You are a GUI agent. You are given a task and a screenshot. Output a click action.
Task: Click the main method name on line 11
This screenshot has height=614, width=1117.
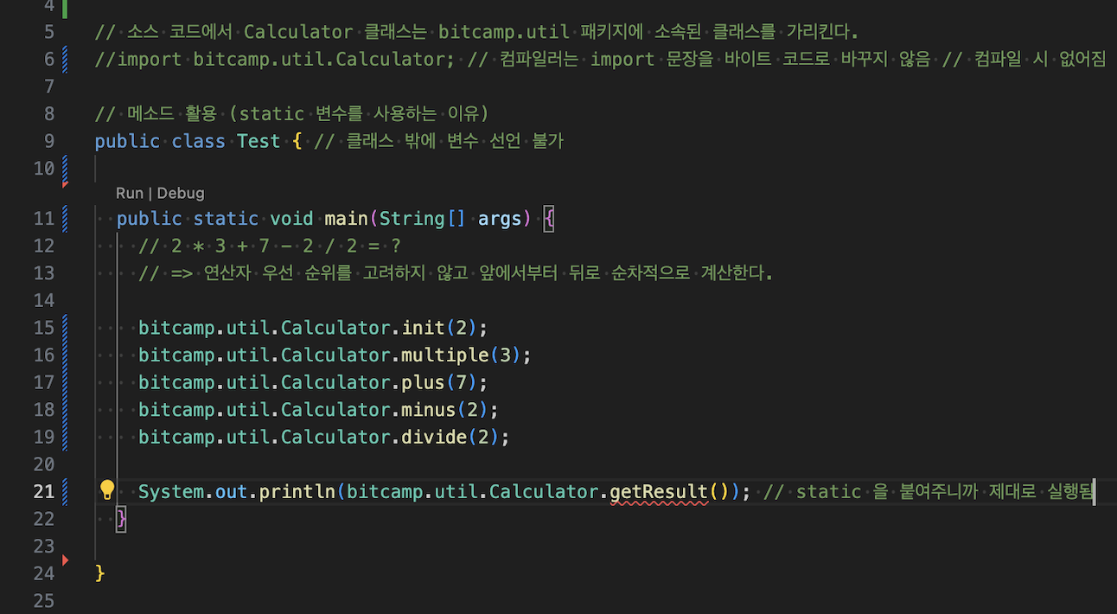346,218
